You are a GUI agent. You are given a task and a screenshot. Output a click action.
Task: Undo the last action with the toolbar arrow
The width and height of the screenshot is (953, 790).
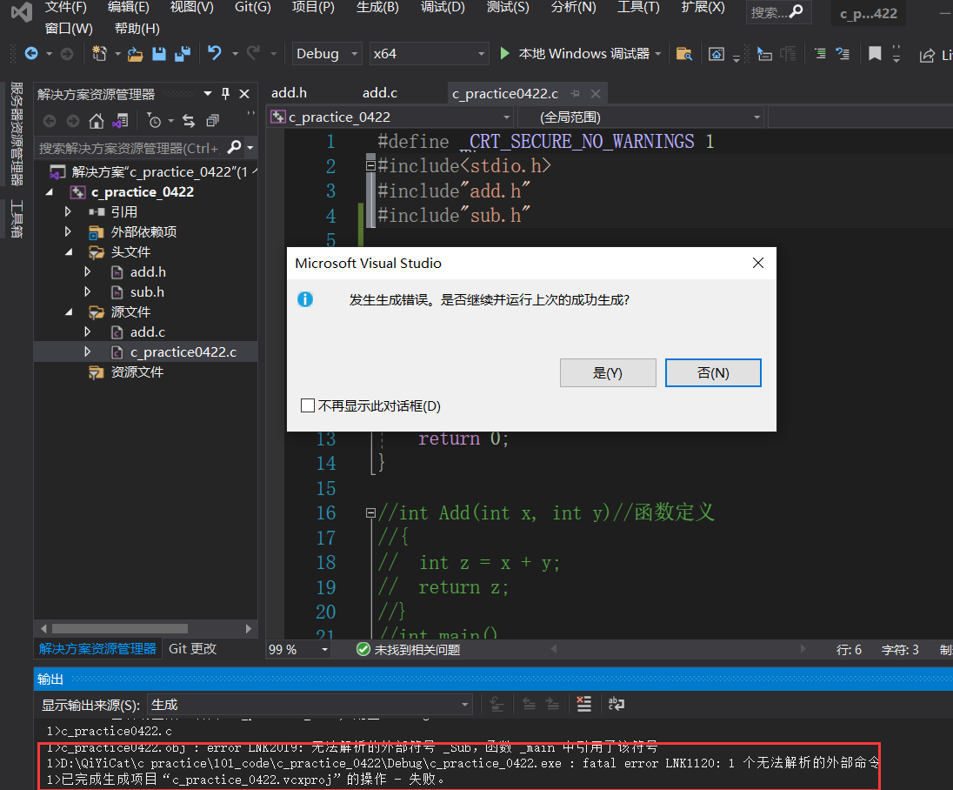pos(214,54)
